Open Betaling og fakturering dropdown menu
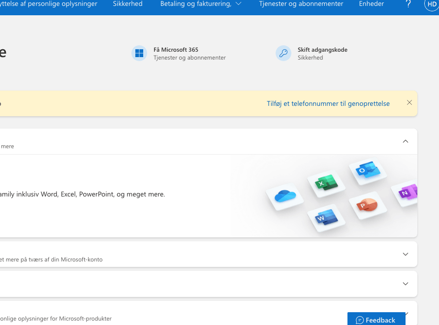 click(x=201, y=4)
